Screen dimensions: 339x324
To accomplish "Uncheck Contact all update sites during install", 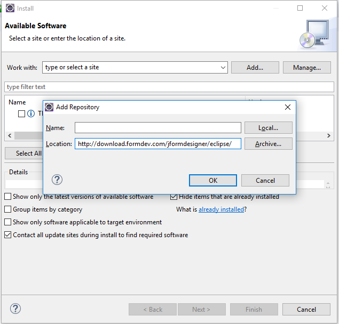I will [8, 235].
